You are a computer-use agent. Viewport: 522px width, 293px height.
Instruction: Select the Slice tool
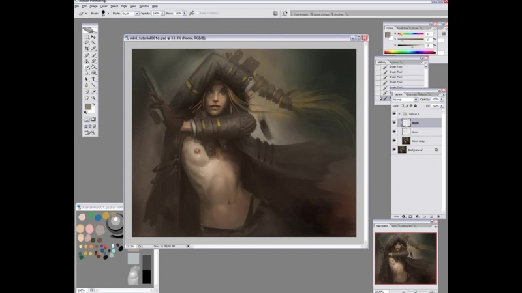click(93, 48)
